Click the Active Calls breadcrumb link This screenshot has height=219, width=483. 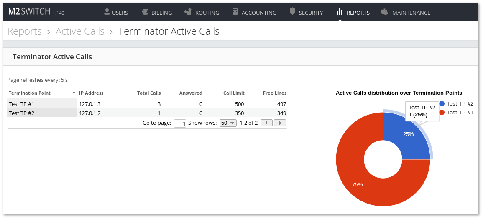coord(80,31)
